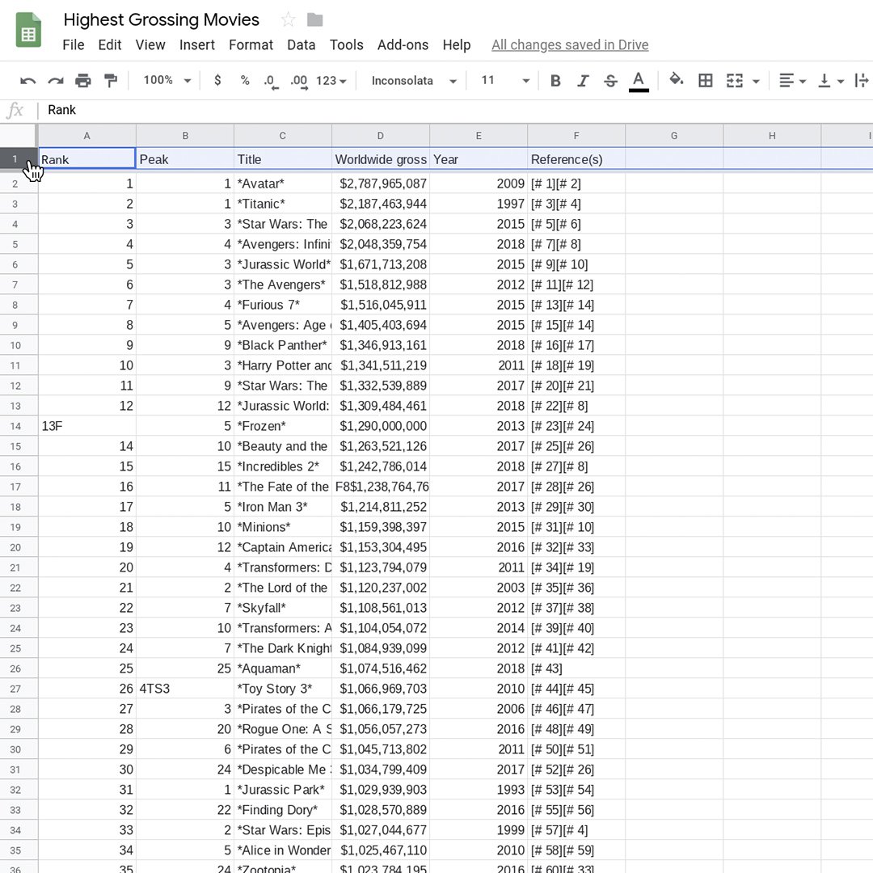Open the font size 11 dropdown
873x873 pixels.
pos(504,82)
